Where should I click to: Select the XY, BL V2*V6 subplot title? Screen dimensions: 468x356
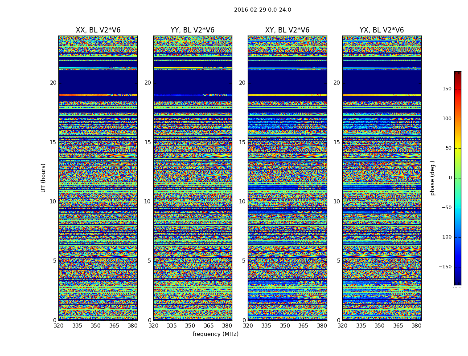287,30
